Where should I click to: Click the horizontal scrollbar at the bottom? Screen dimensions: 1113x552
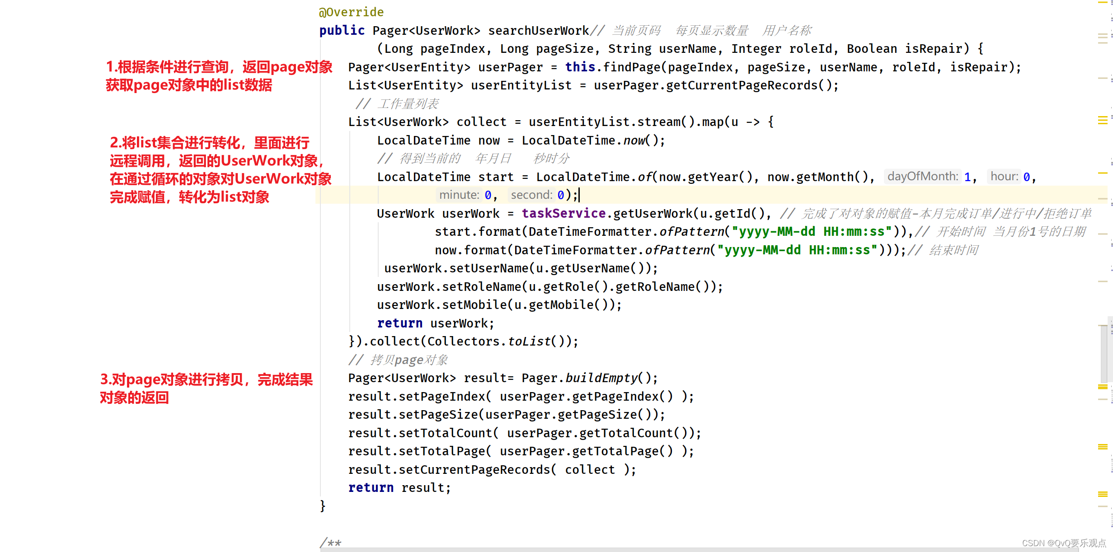point(700,550)
